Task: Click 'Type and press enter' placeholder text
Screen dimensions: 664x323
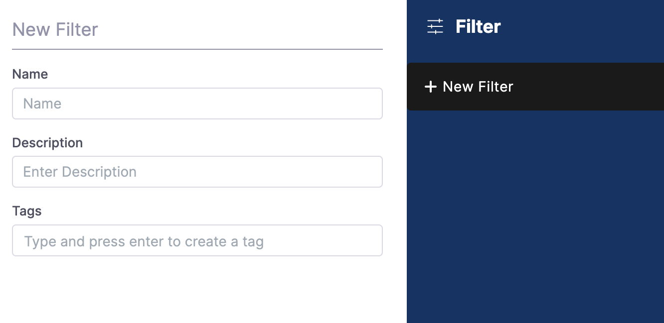Action: pos(144,241)
